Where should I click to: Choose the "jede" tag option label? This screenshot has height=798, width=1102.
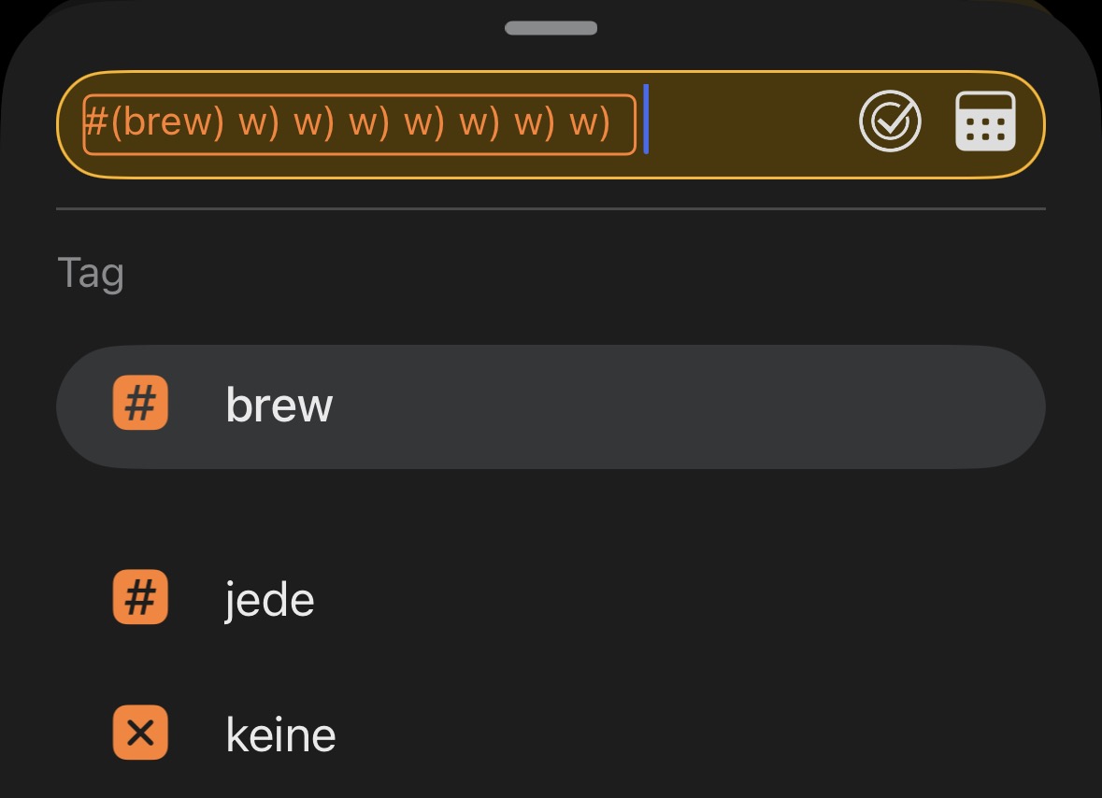(x=270, y=599)
